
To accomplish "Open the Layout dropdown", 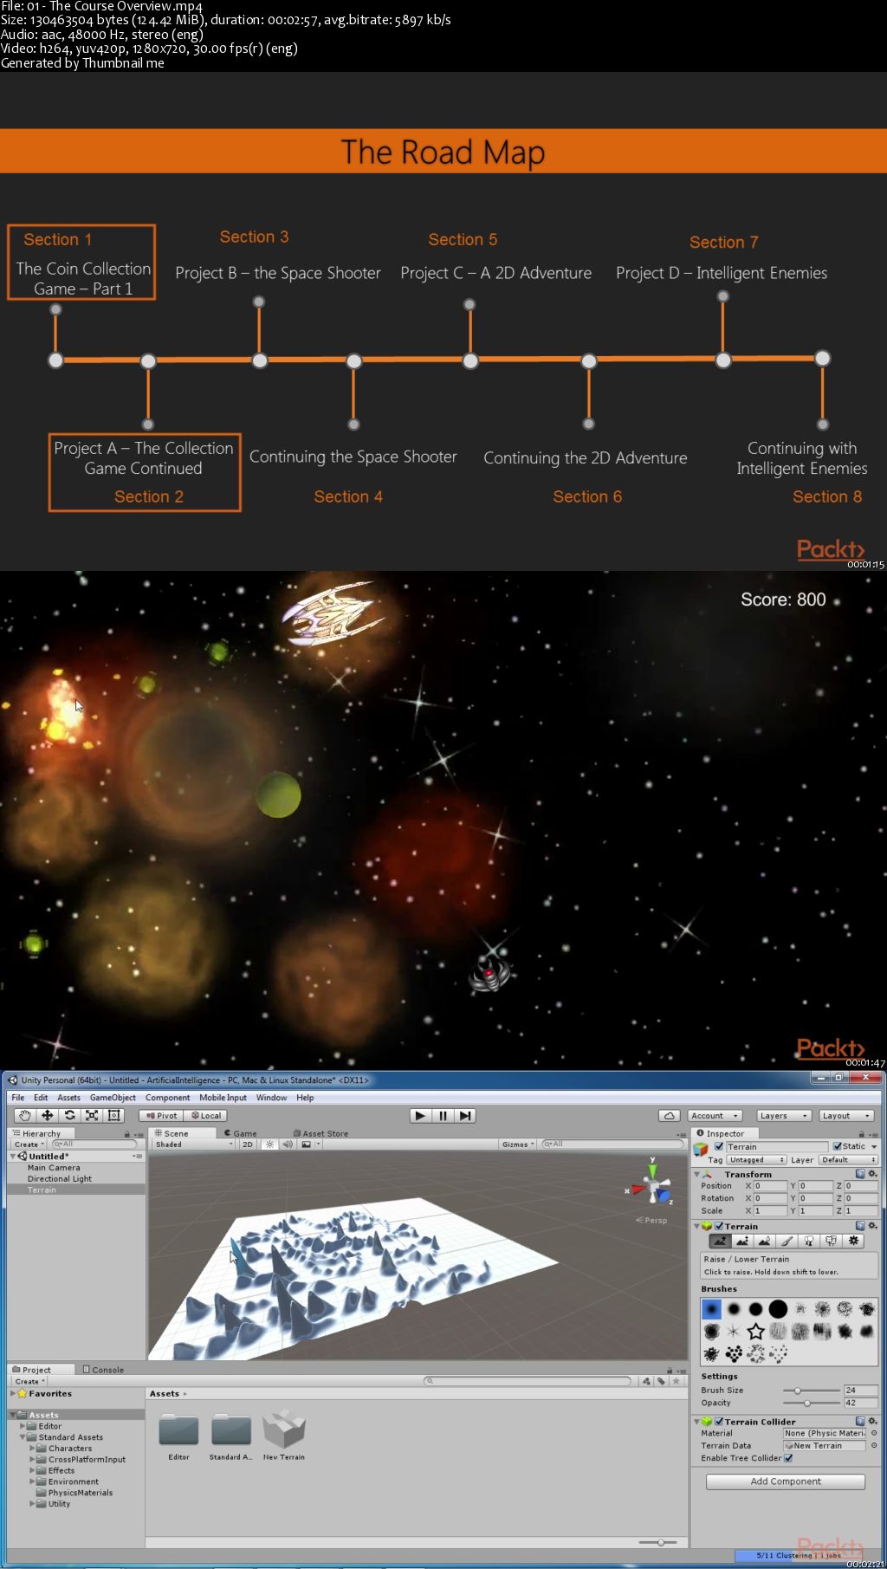I will tap(846, 1115).
